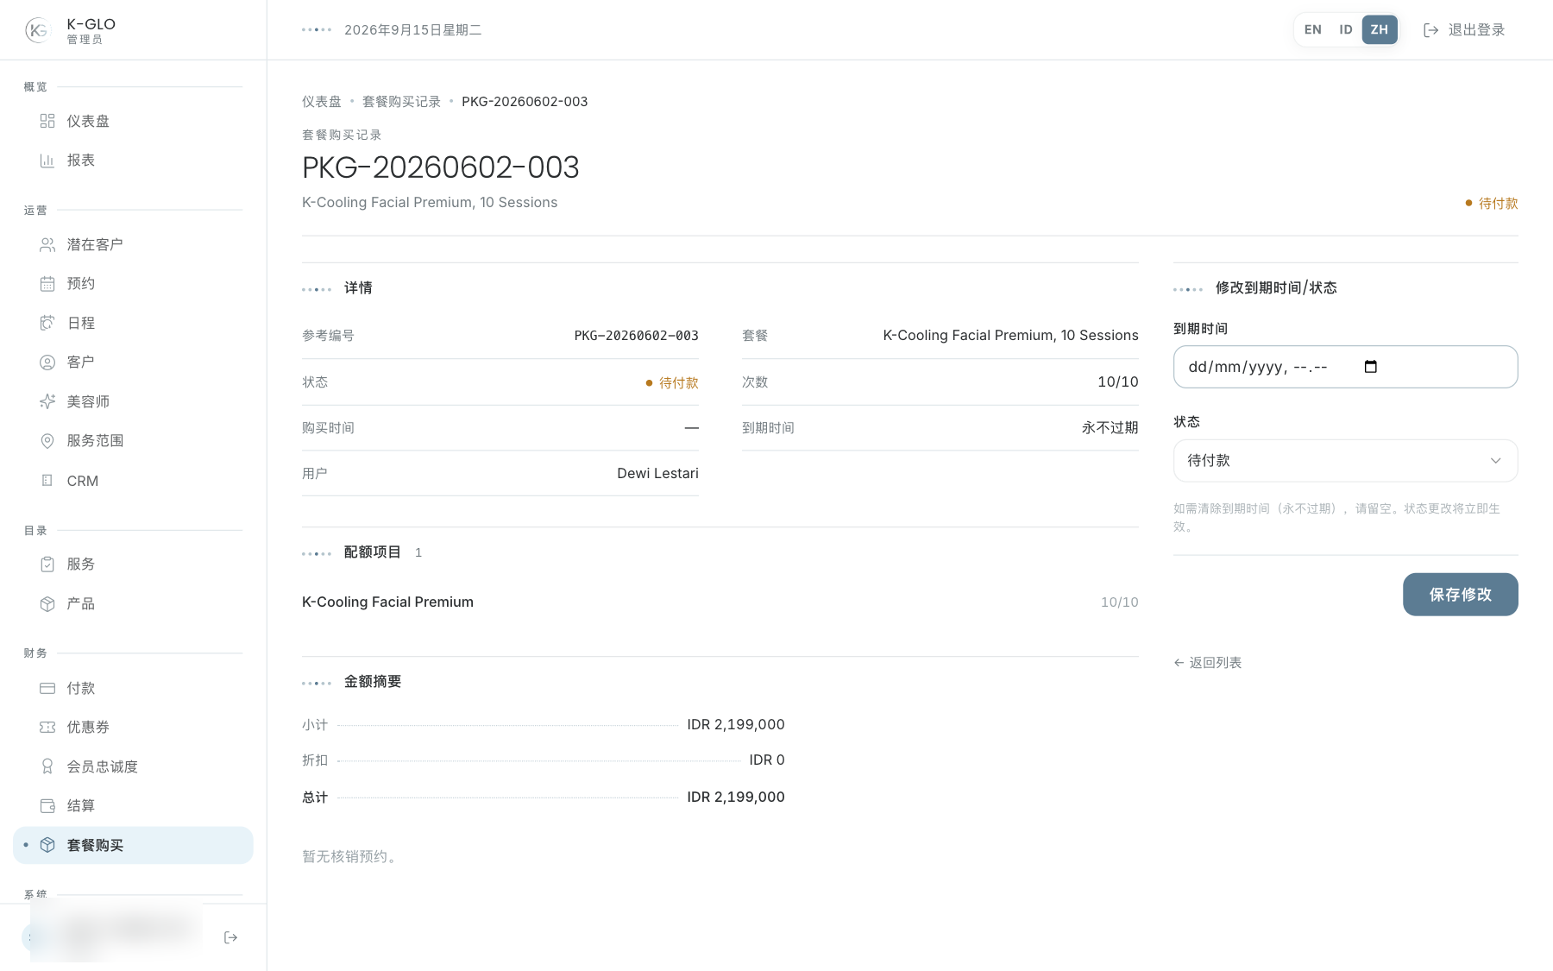This screenshot has height=971, width=1553.
Task: Open 客户 customers icon
Action: pyautogui.click(x=47, y=363)
